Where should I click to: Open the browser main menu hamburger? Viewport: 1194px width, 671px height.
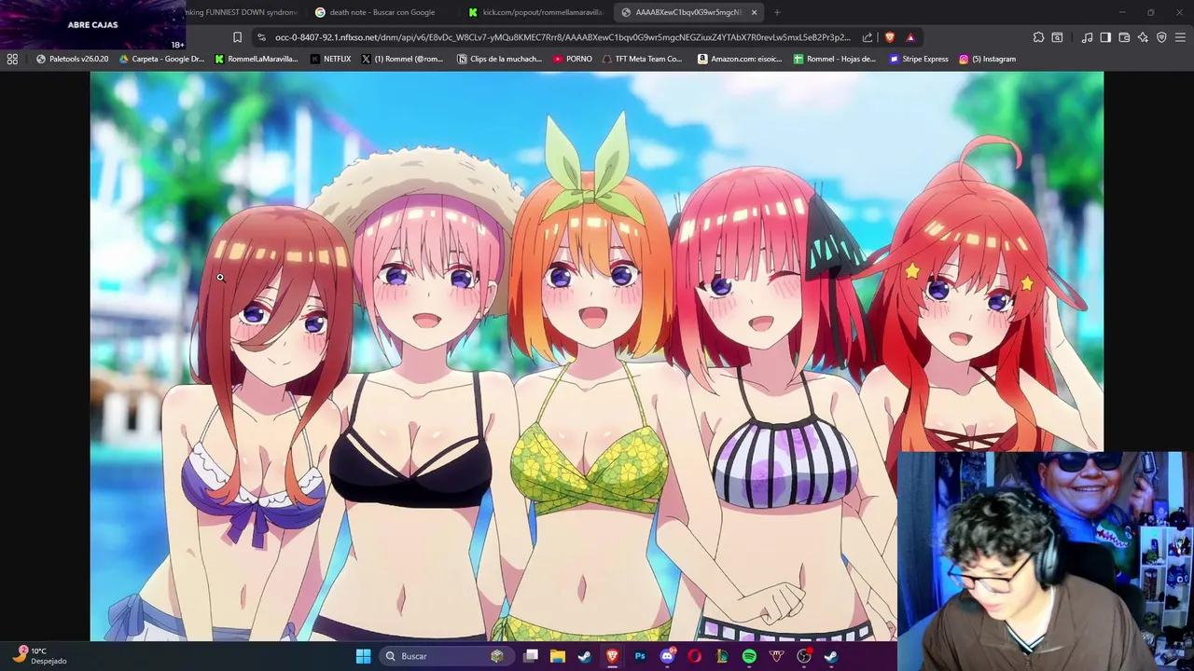[1180, 37]
